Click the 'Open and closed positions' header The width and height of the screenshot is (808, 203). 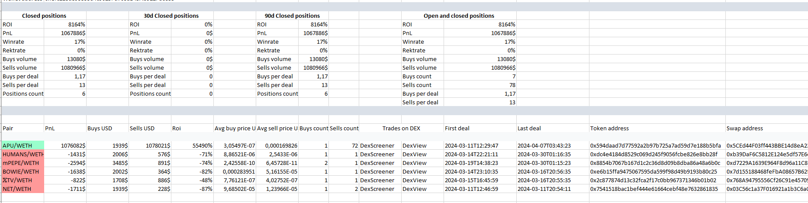[x=459, y=16]
